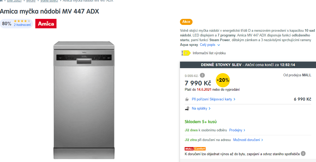Open the 2 hodnocení reviews link
Screen dimensions: 316x162
click(x=22, y=25)
